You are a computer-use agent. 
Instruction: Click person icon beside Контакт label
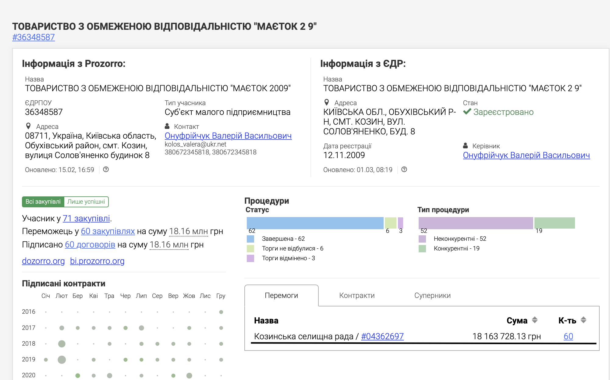point(167,126)
